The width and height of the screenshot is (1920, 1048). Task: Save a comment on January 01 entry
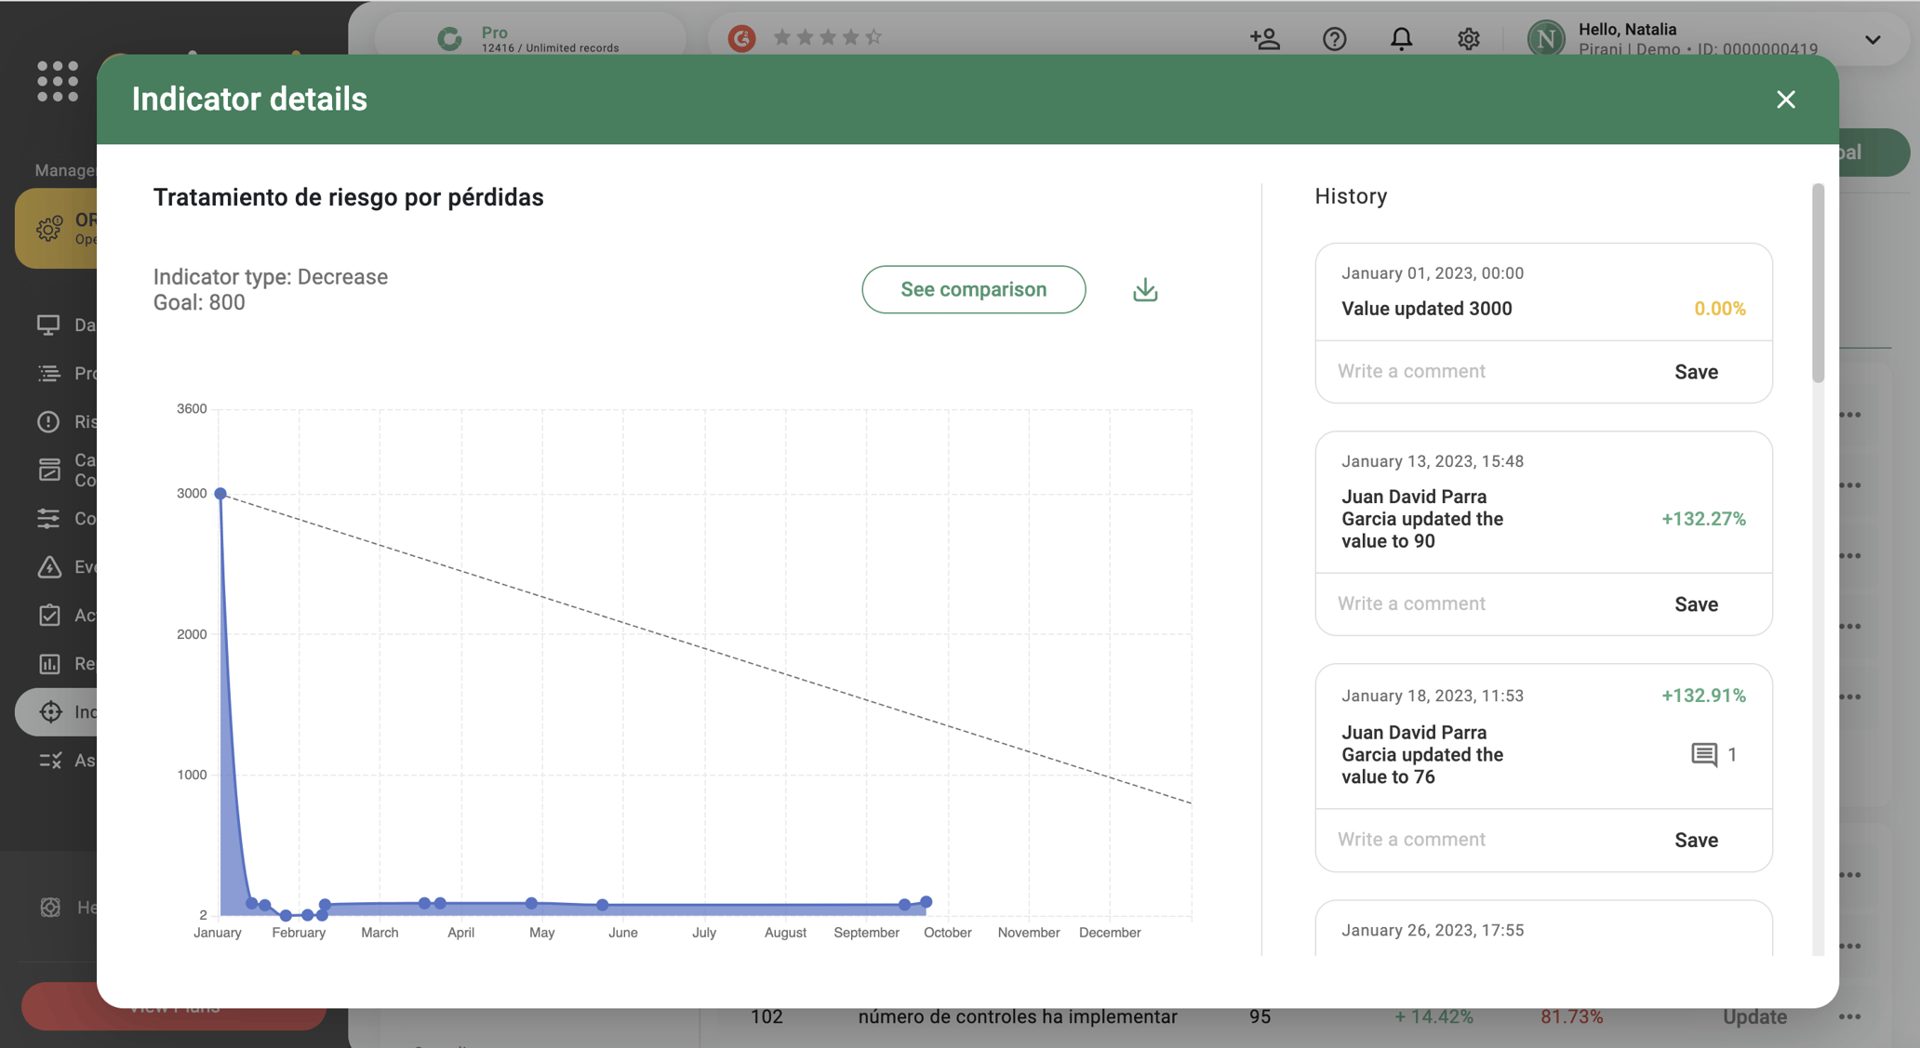tap(1696, 371)
